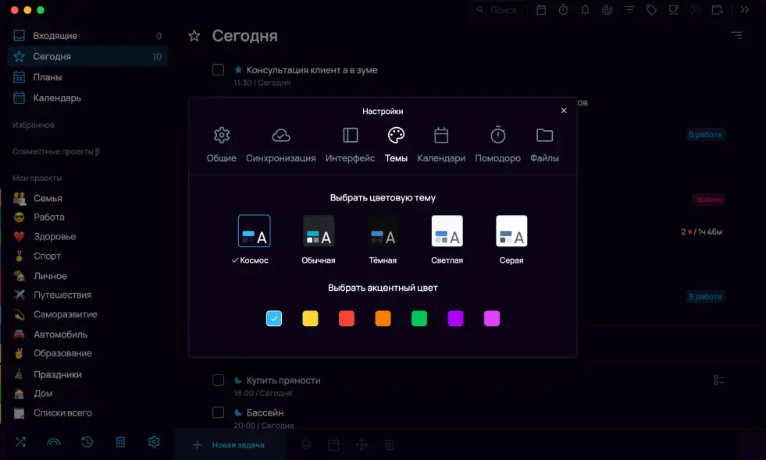
Task: Mark the Бассейн task as done
Action: click(219, 412)
